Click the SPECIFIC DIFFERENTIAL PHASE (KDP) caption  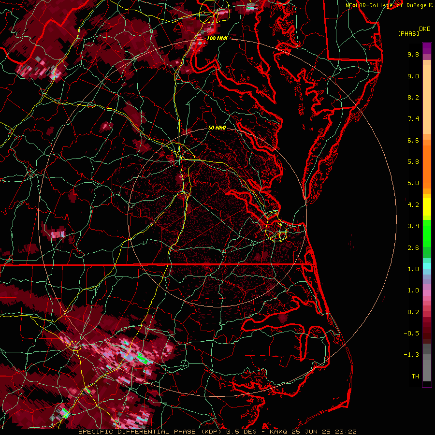151,432
